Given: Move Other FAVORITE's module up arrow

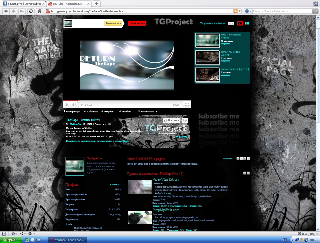Looking at the screenshot, I should pos(241,158).
